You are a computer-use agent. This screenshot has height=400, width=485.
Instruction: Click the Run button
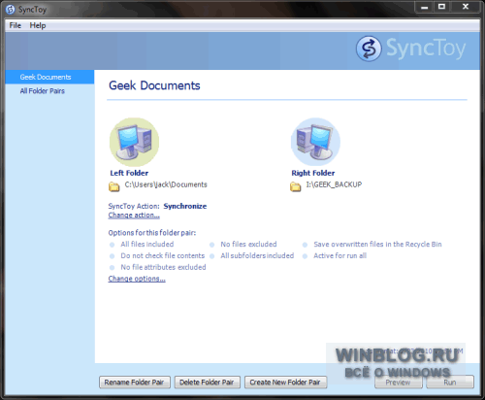pos(450,383)
